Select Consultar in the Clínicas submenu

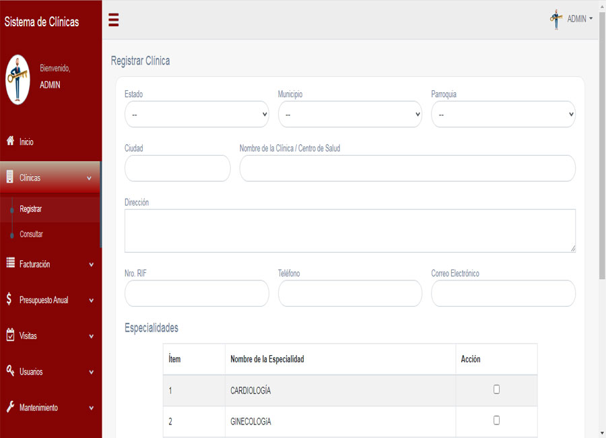coord(32,234)
